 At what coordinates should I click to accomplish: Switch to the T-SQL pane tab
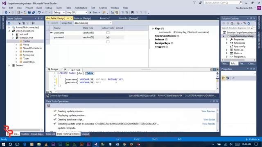tap(76, 70)
